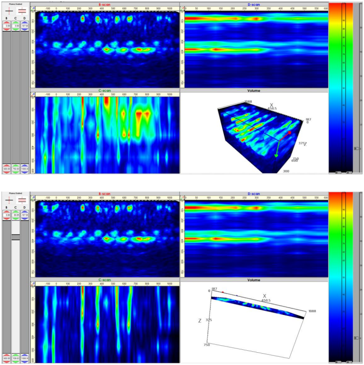Image resolution: width=364 pixels, height=365 pixels.
Task: Increase D end value 1088, upper panel up arrow
Action: coord(25,165)
